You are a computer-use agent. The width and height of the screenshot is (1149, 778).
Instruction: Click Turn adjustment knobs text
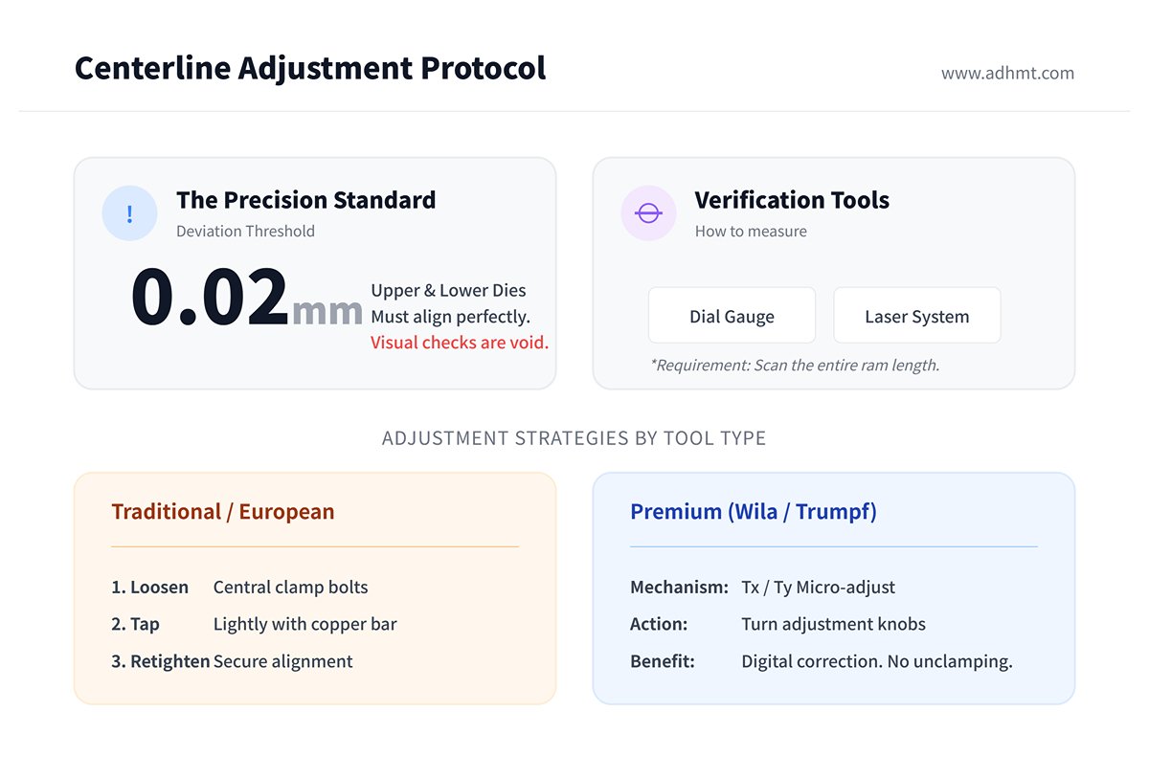[x=833, y=624]
